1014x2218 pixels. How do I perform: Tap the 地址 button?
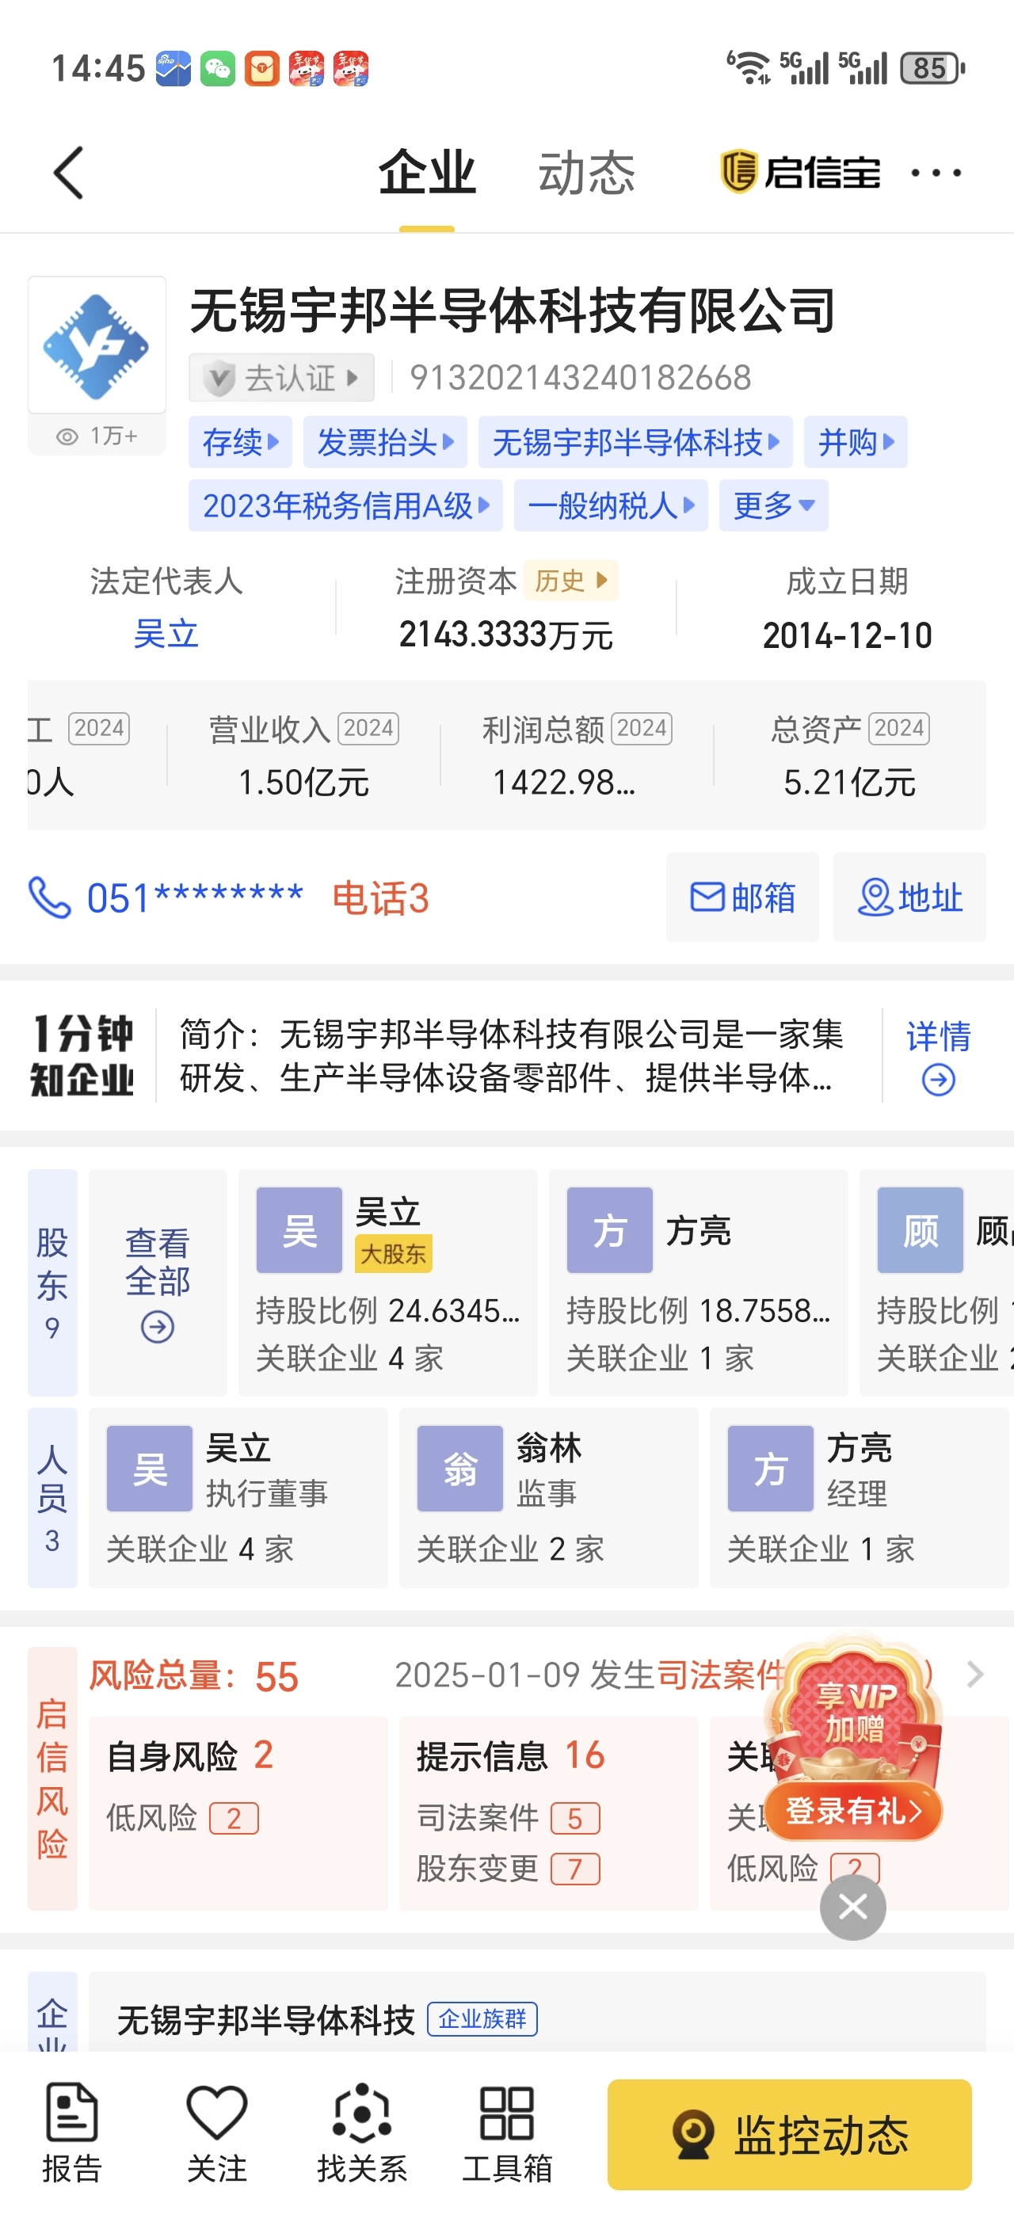coord(909,897)
